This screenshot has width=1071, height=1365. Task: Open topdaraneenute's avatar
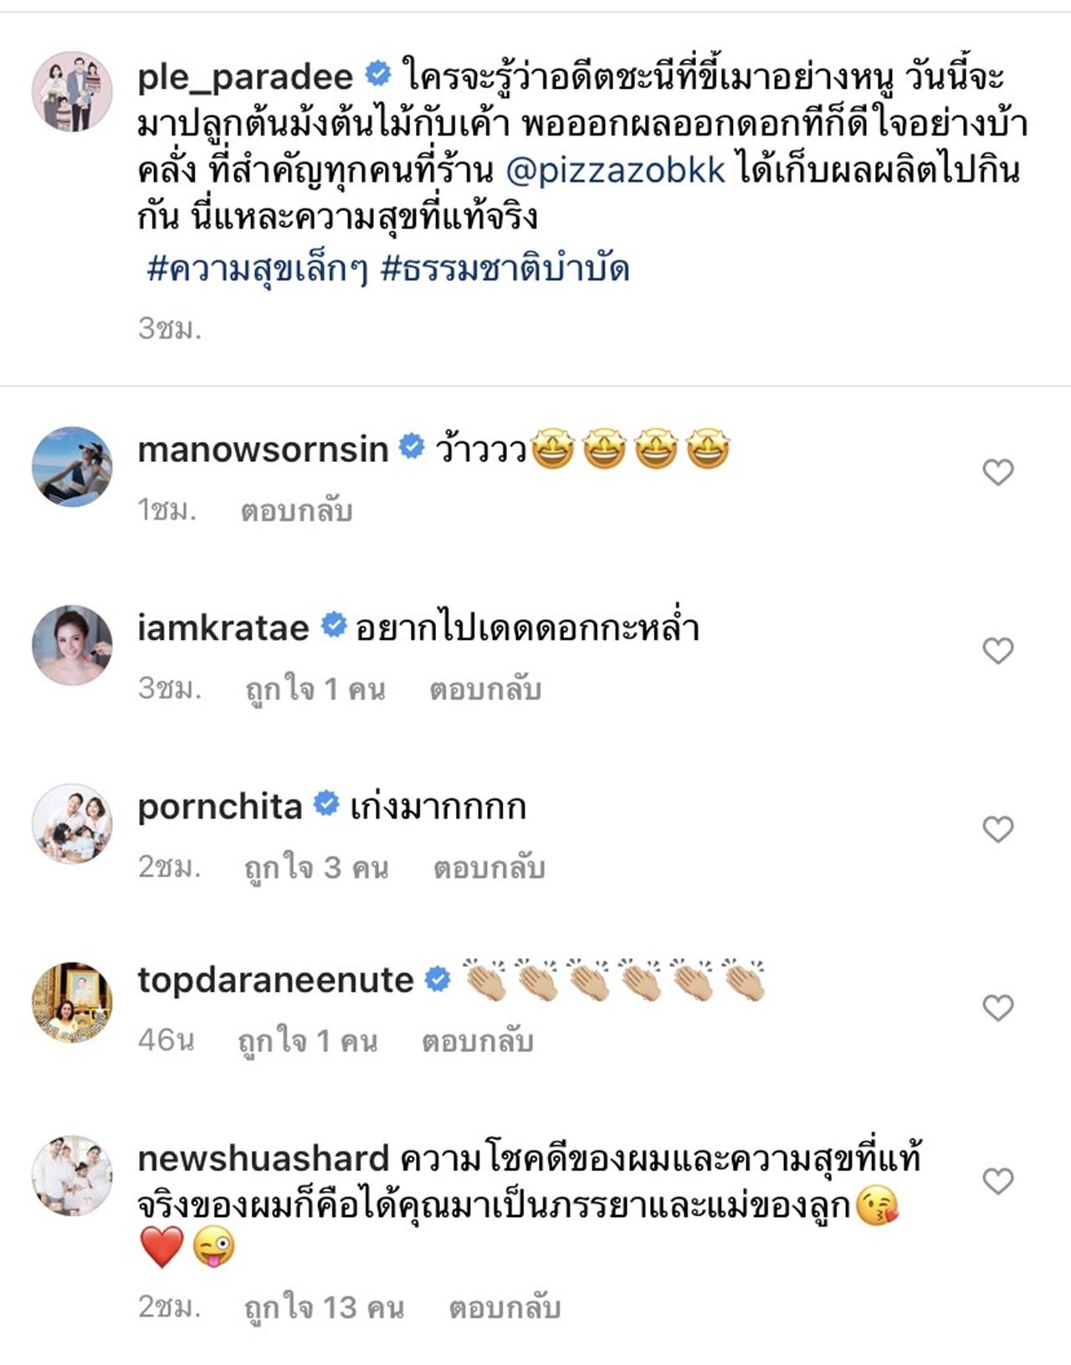pos(72,1002)
